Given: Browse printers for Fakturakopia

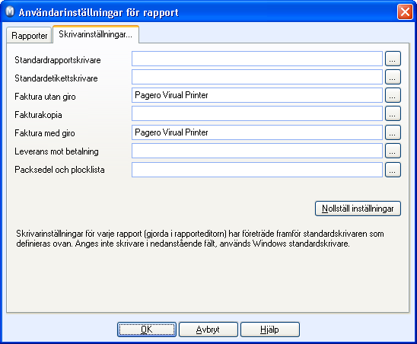Looking at the screenshot, I should (393, 113).
